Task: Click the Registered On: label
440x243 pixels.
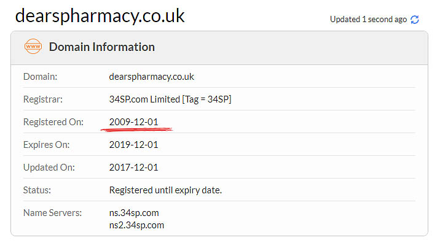Action: point(53,122)
